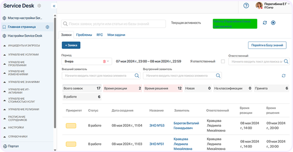Click search icon in Ответственный field
293x152 pixels.
tap(286, 61)
